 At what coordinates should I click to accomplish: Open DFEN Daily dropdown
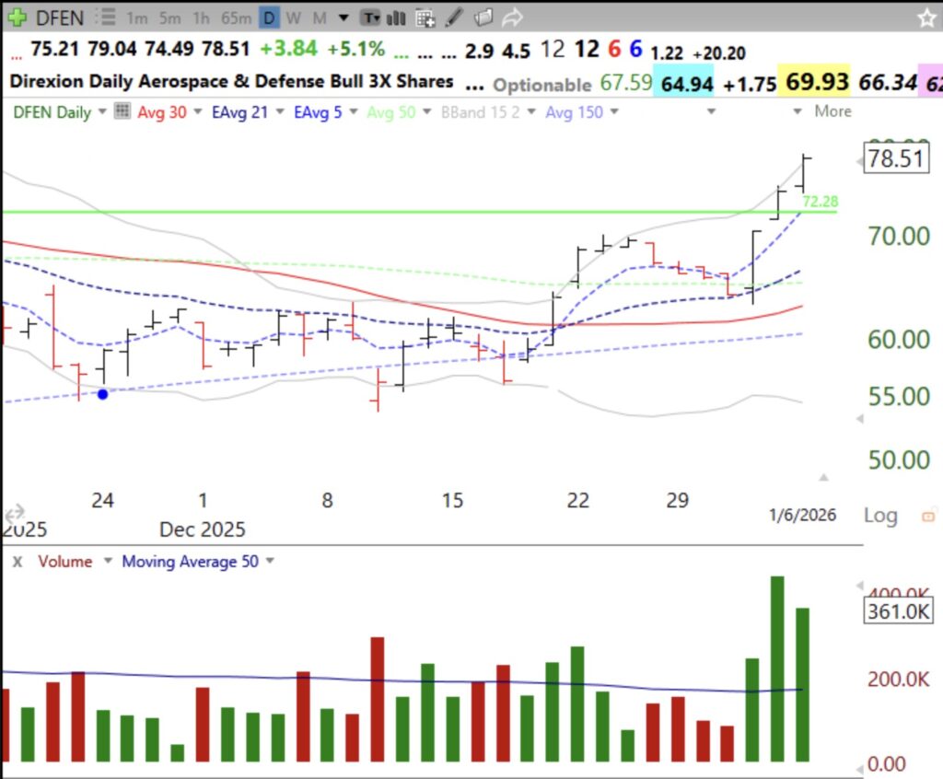[102, 111]
